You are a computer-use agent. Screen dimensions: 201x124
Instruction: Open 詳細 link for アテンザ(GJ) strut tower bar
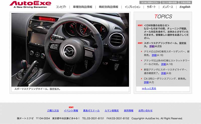(164, 64)
